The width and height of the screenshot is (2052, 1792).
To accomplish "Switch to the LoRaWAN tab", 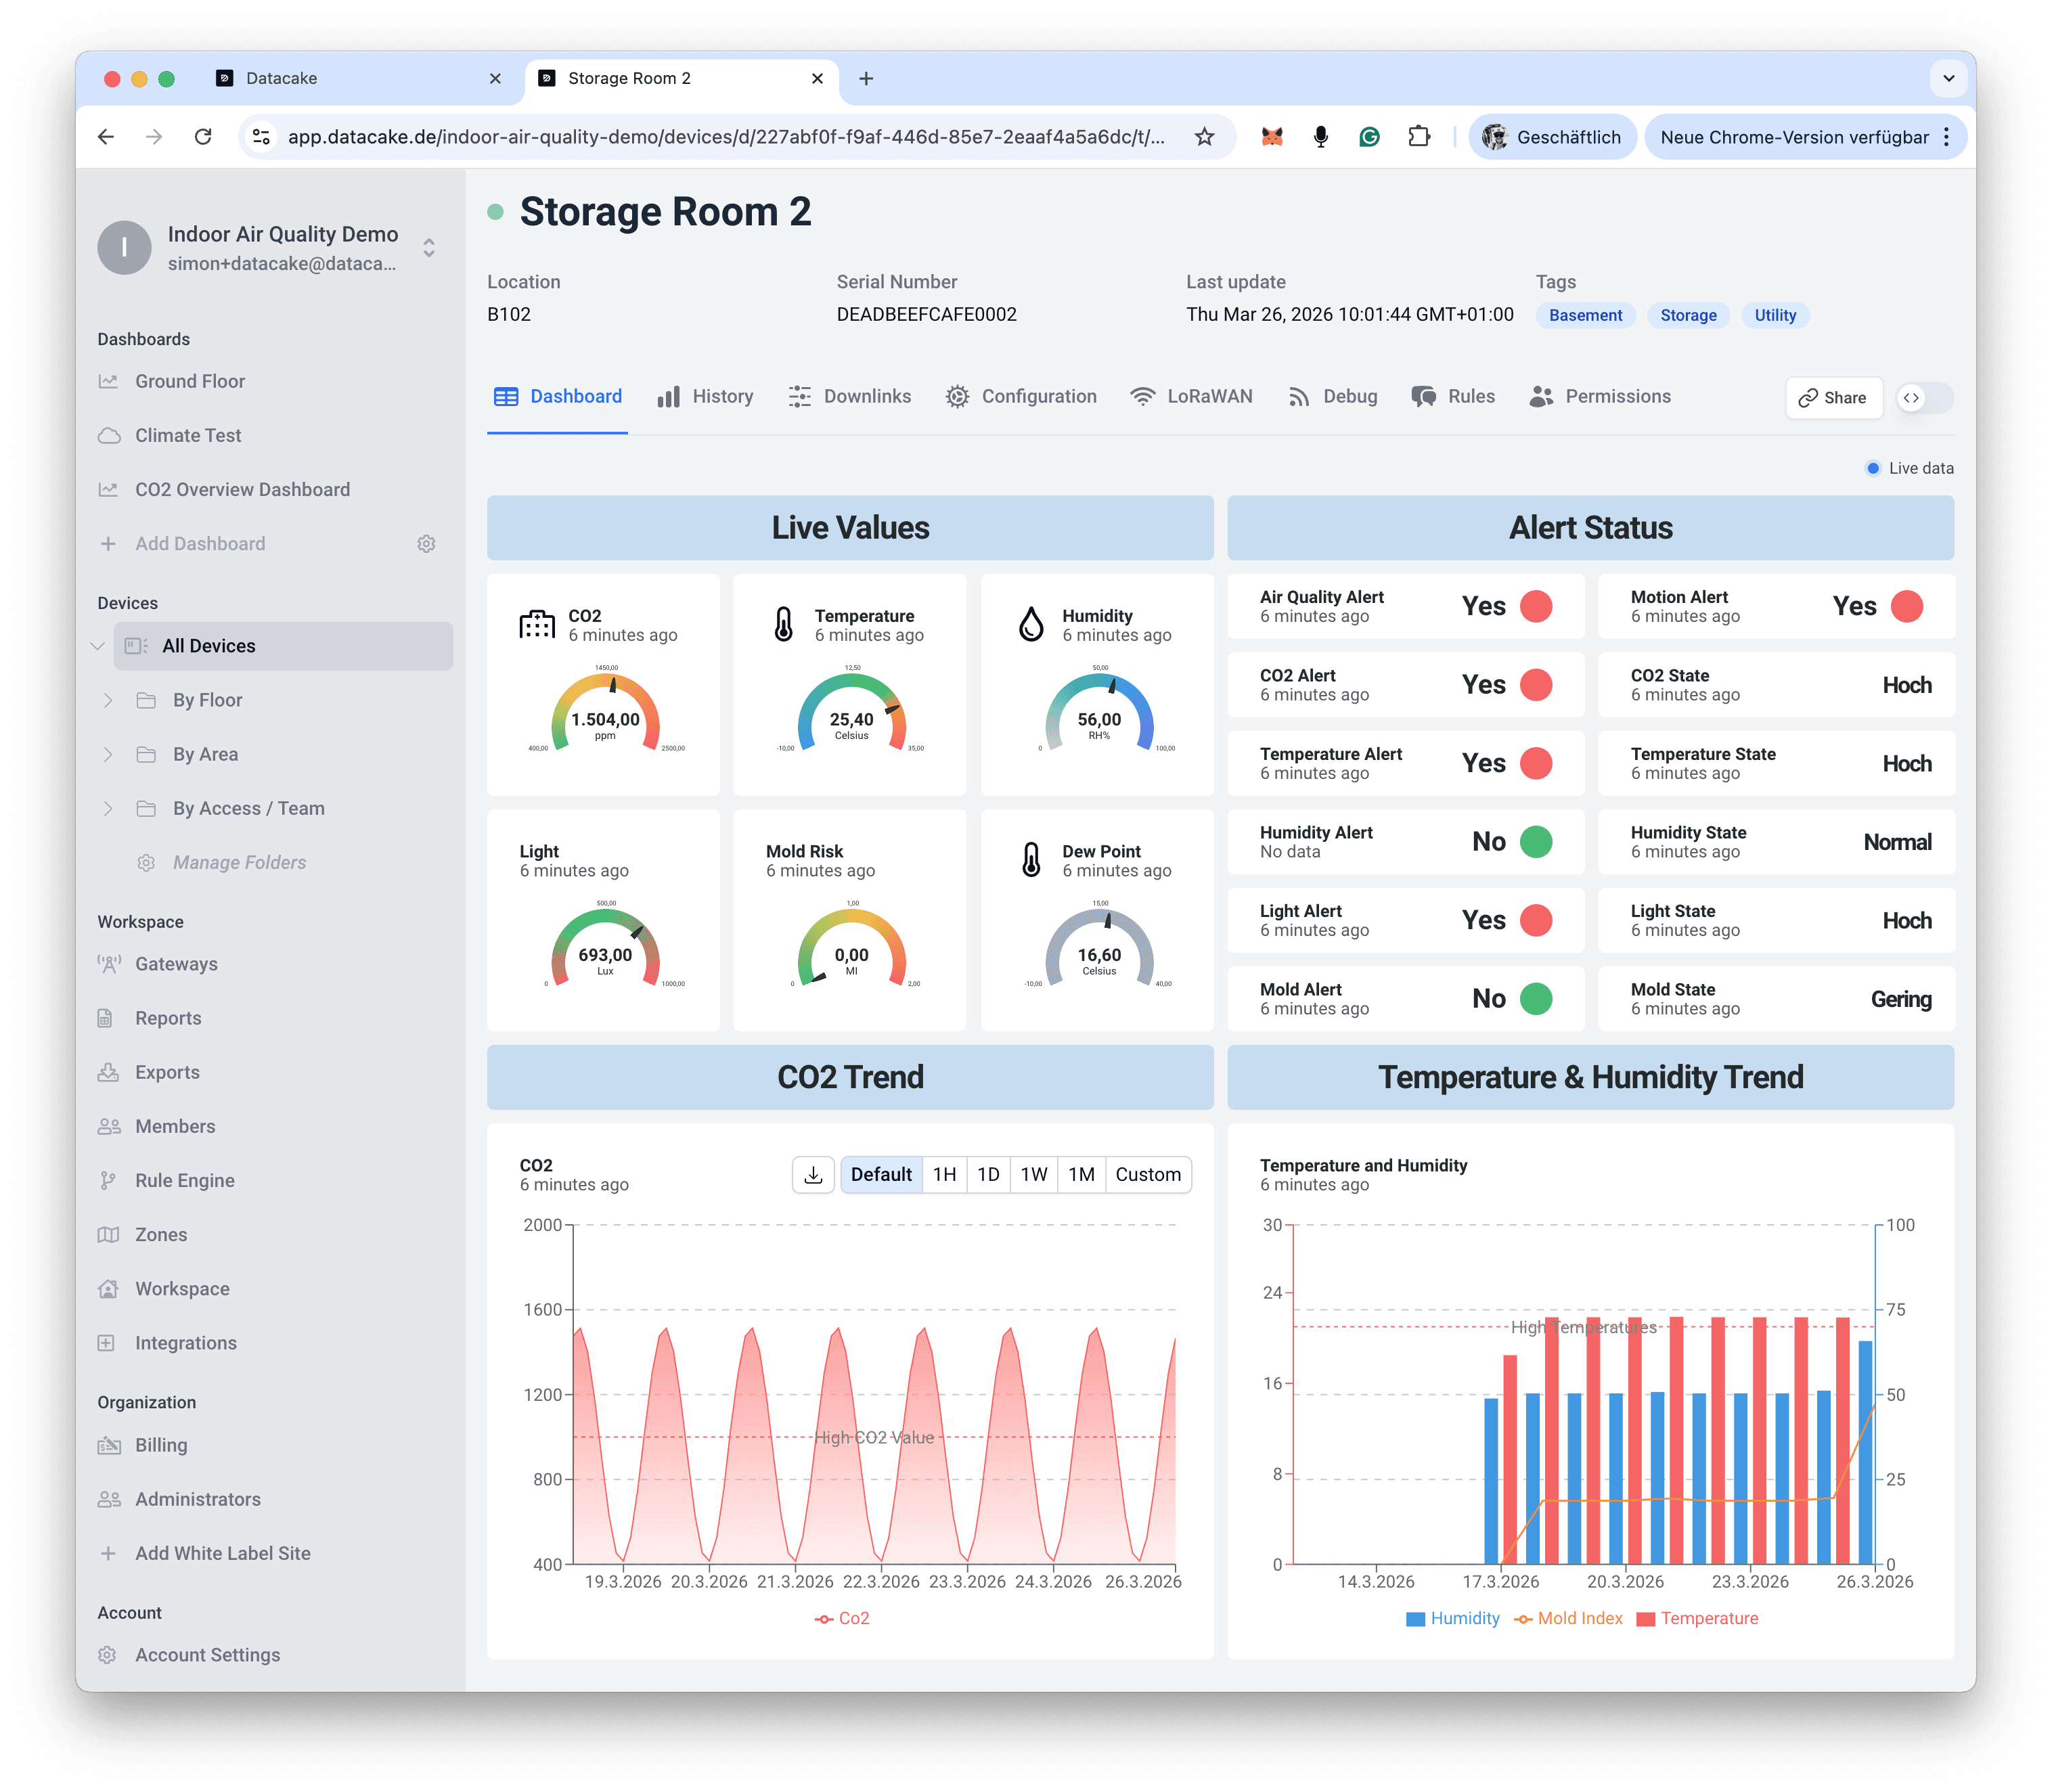I will [x=1191, y=397].
